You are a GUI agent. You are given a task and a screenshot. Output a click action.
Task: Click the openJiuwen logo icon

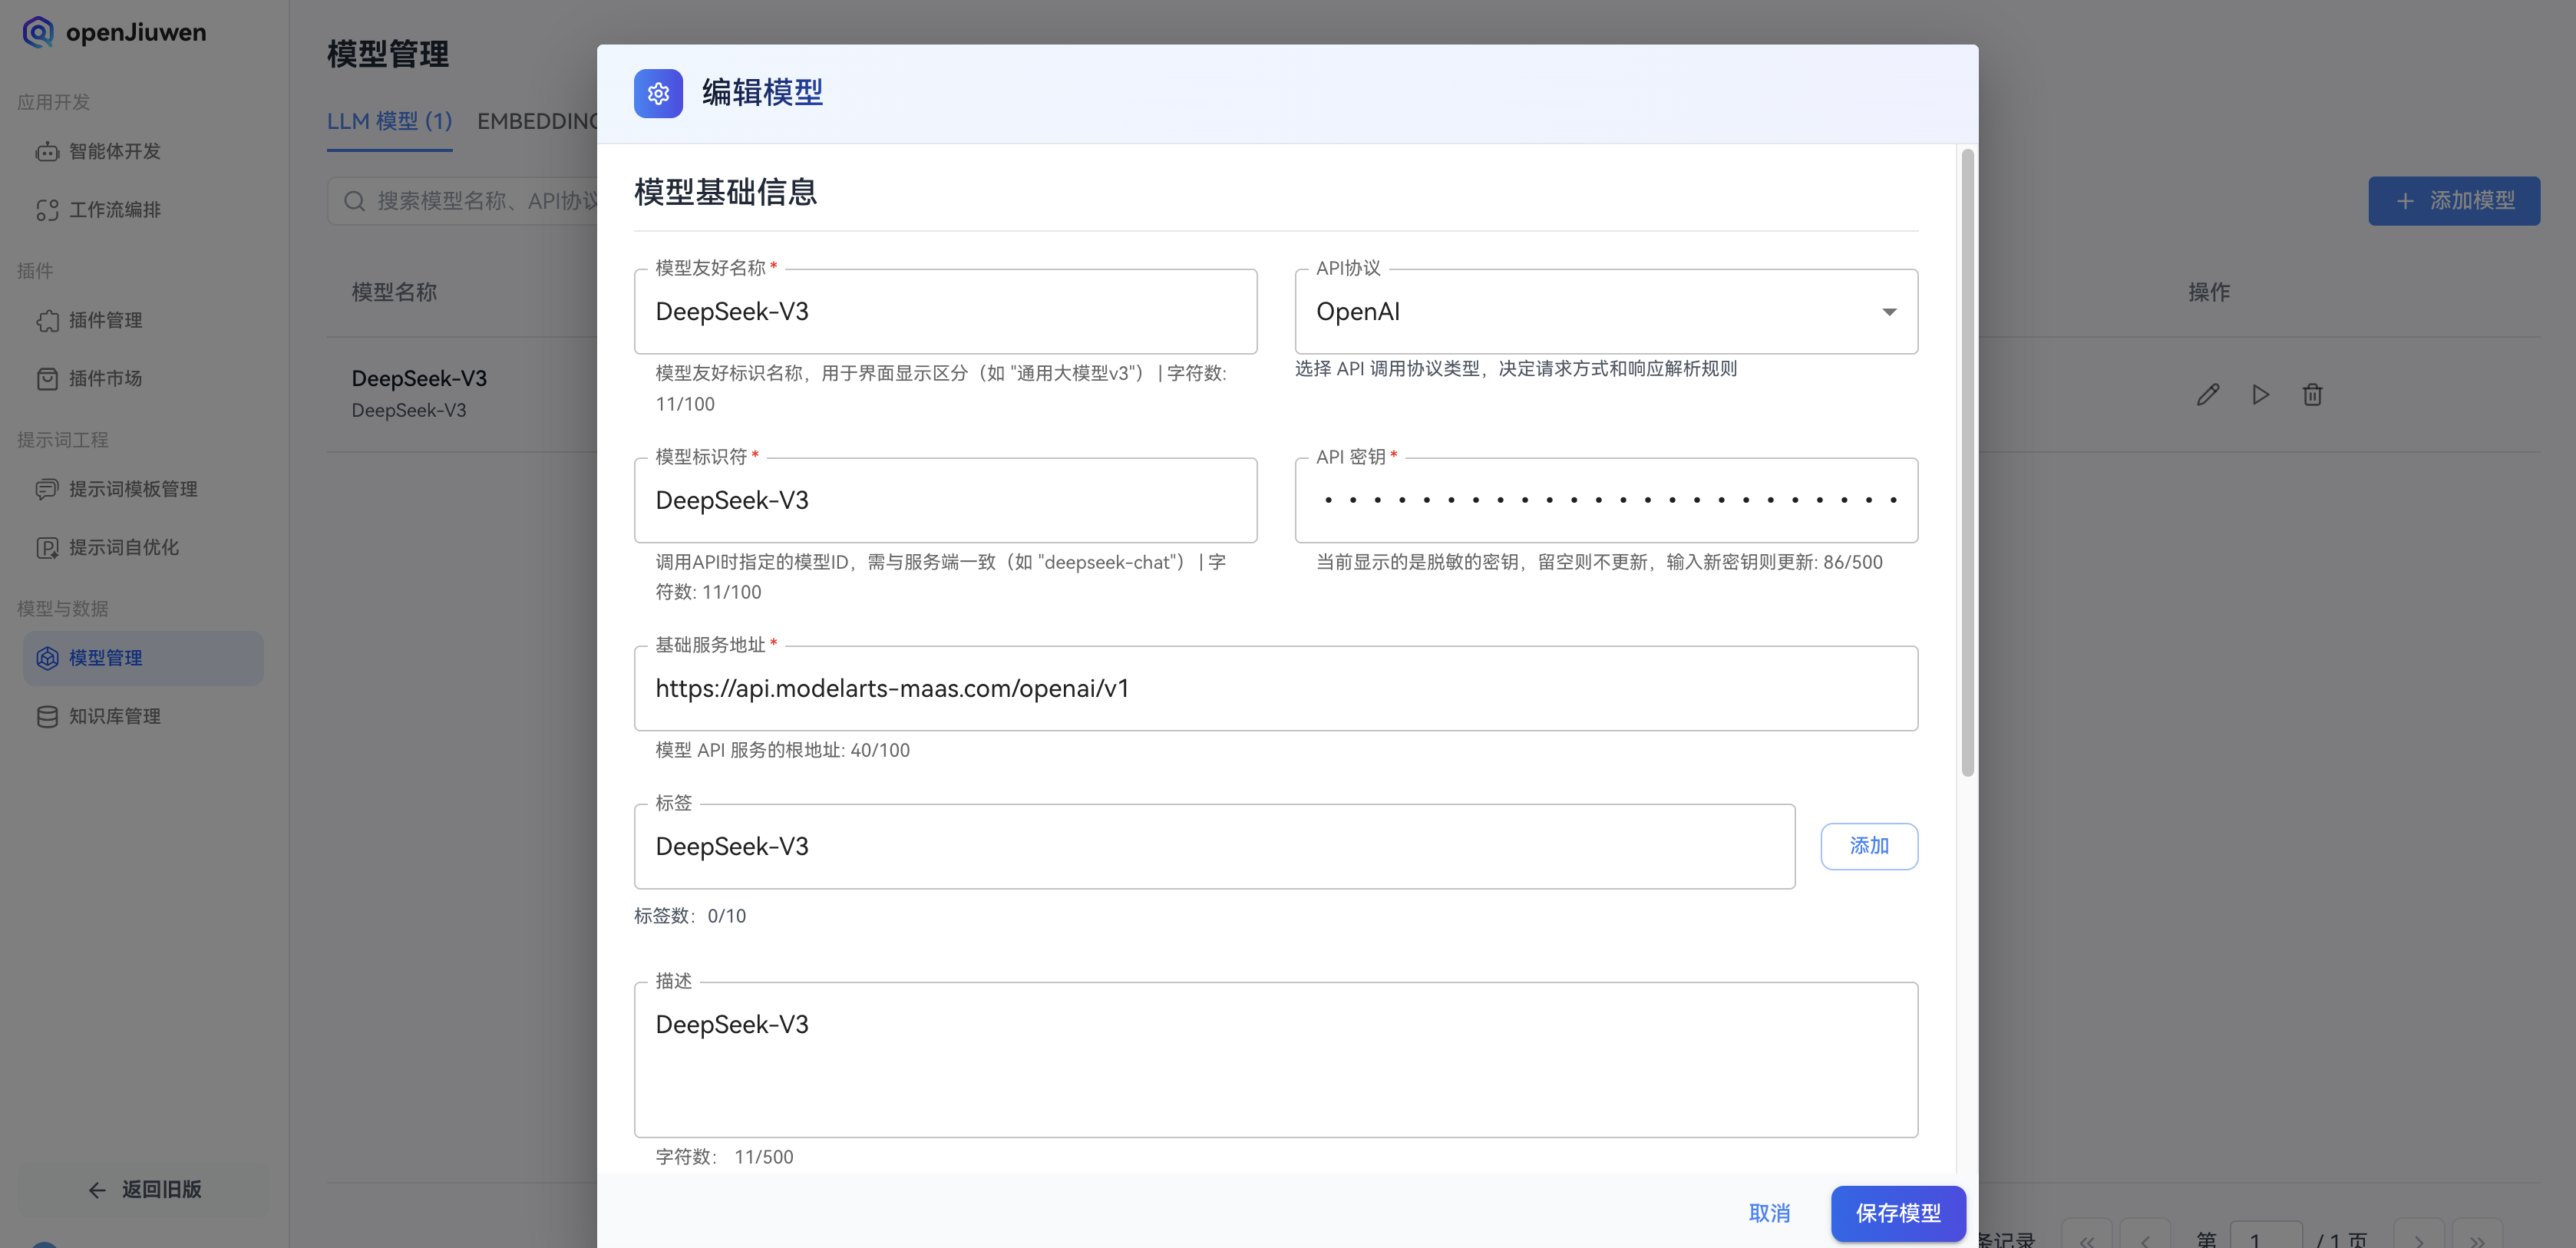coord(37,32)
